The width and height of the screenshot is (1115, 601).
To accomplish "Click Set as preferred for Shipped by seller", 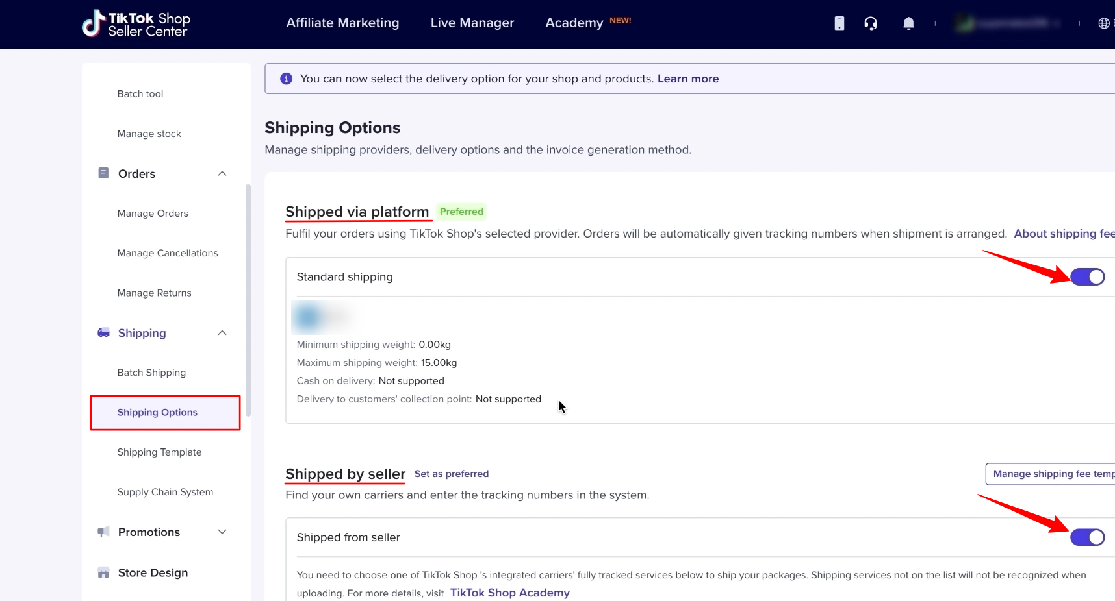I will pyautogui.click(x=452, y=474).
